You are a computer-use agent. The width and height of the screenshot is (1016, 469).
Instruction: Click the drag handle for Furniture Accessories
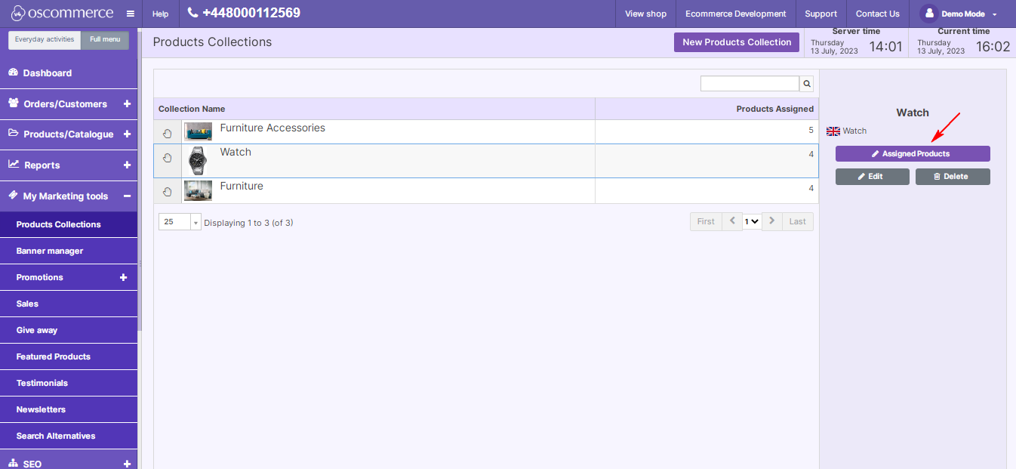click(168, 133)
